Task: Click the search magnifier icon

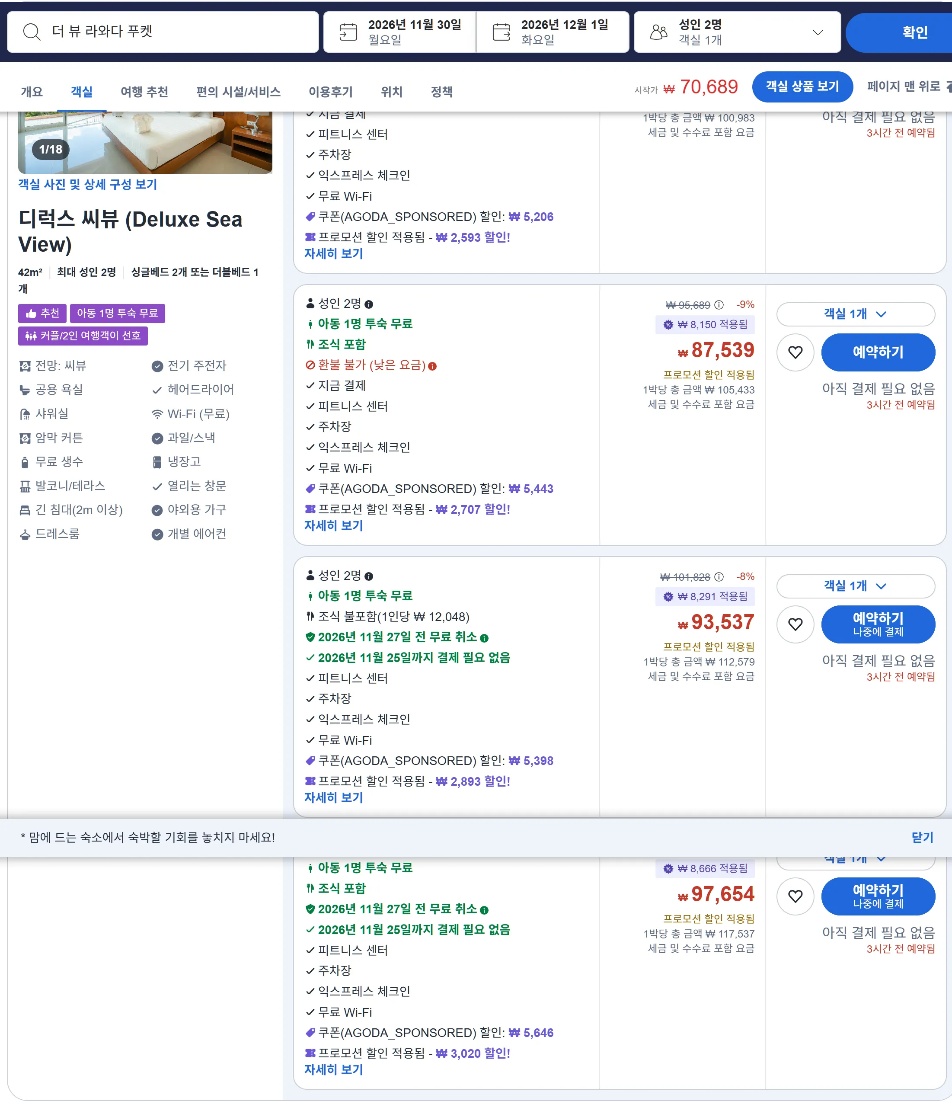Action: point(32,32)
